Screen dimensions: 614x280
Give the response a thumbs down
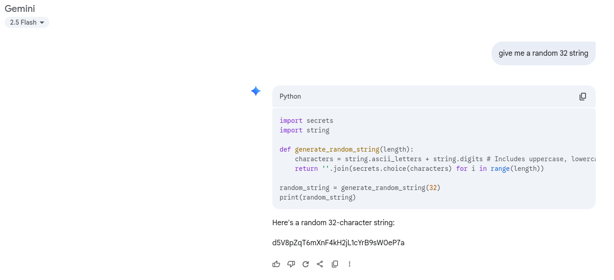pos(291,264)
